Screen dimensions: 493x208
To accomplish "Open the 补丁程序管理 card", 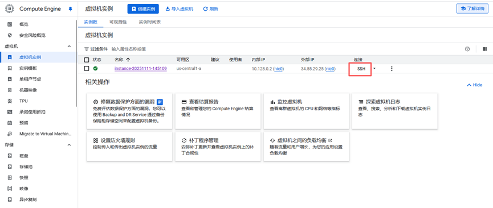I will click(218, 147).
